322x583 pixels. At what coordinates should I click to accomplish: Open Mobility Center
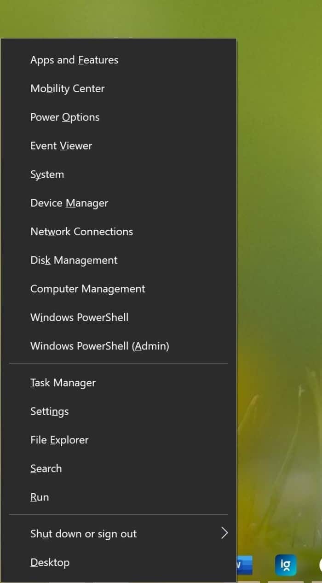(x=67, y=88)
